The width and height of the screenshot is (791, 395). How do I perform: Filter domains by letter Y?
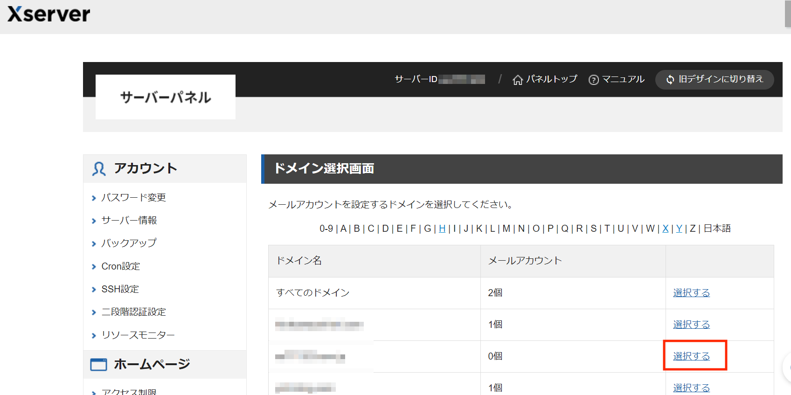679,229
